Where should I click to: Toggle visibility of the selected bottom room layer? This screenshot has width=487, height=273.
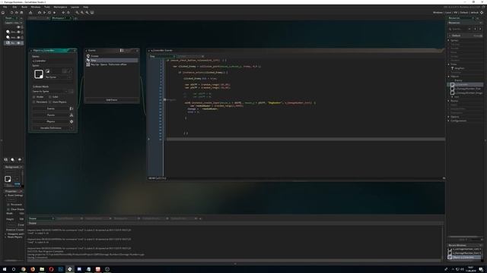coord(18,43)
